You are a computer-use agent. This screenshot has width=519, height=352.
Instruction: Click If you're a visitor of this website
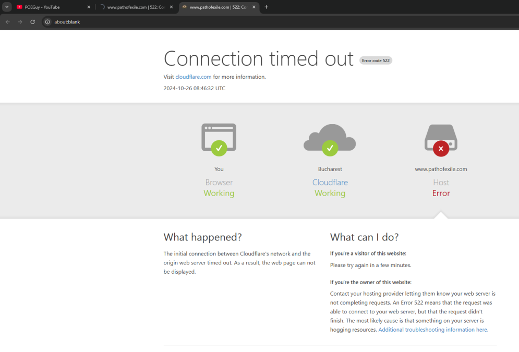tap(368, 253)
